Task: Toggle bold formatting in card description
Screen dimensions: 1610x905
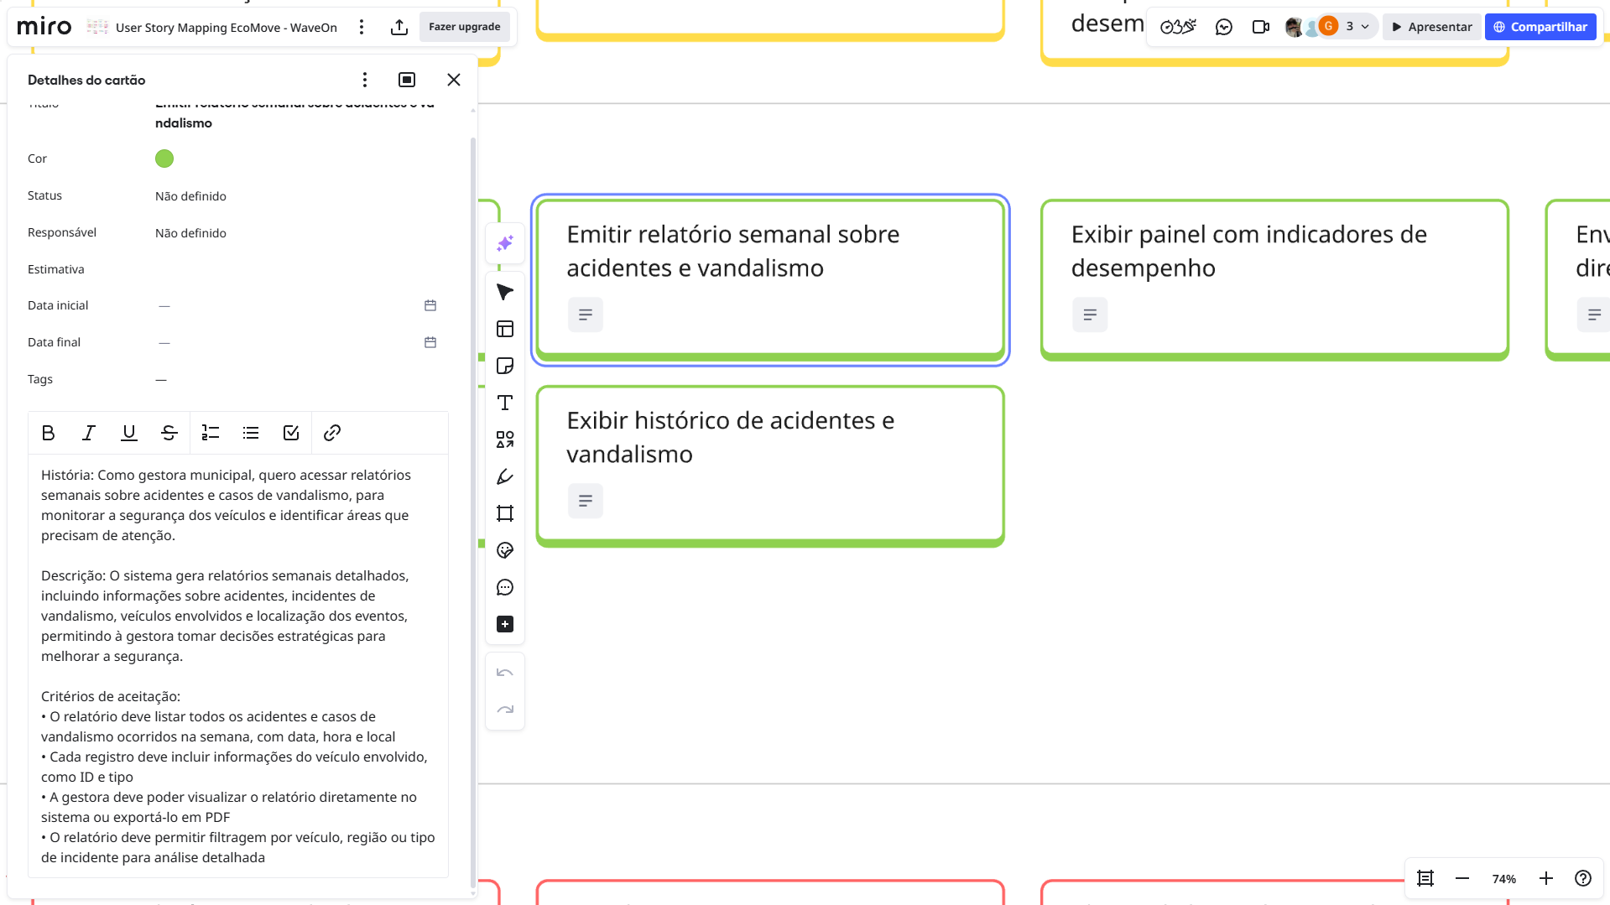Action: [48, 433]
